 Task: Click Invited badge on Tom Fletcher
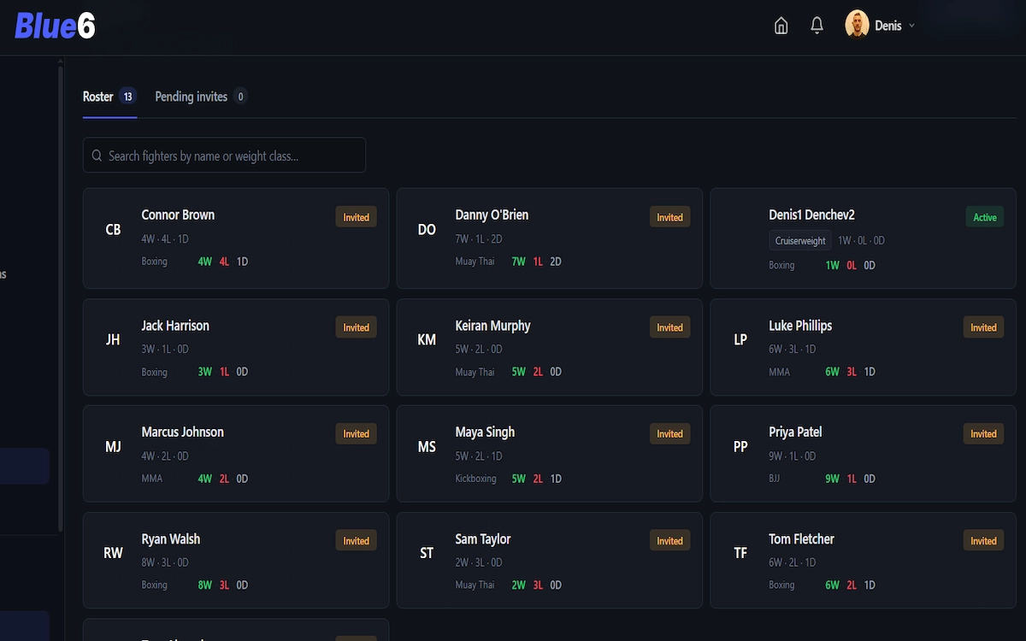pos(983,541)
